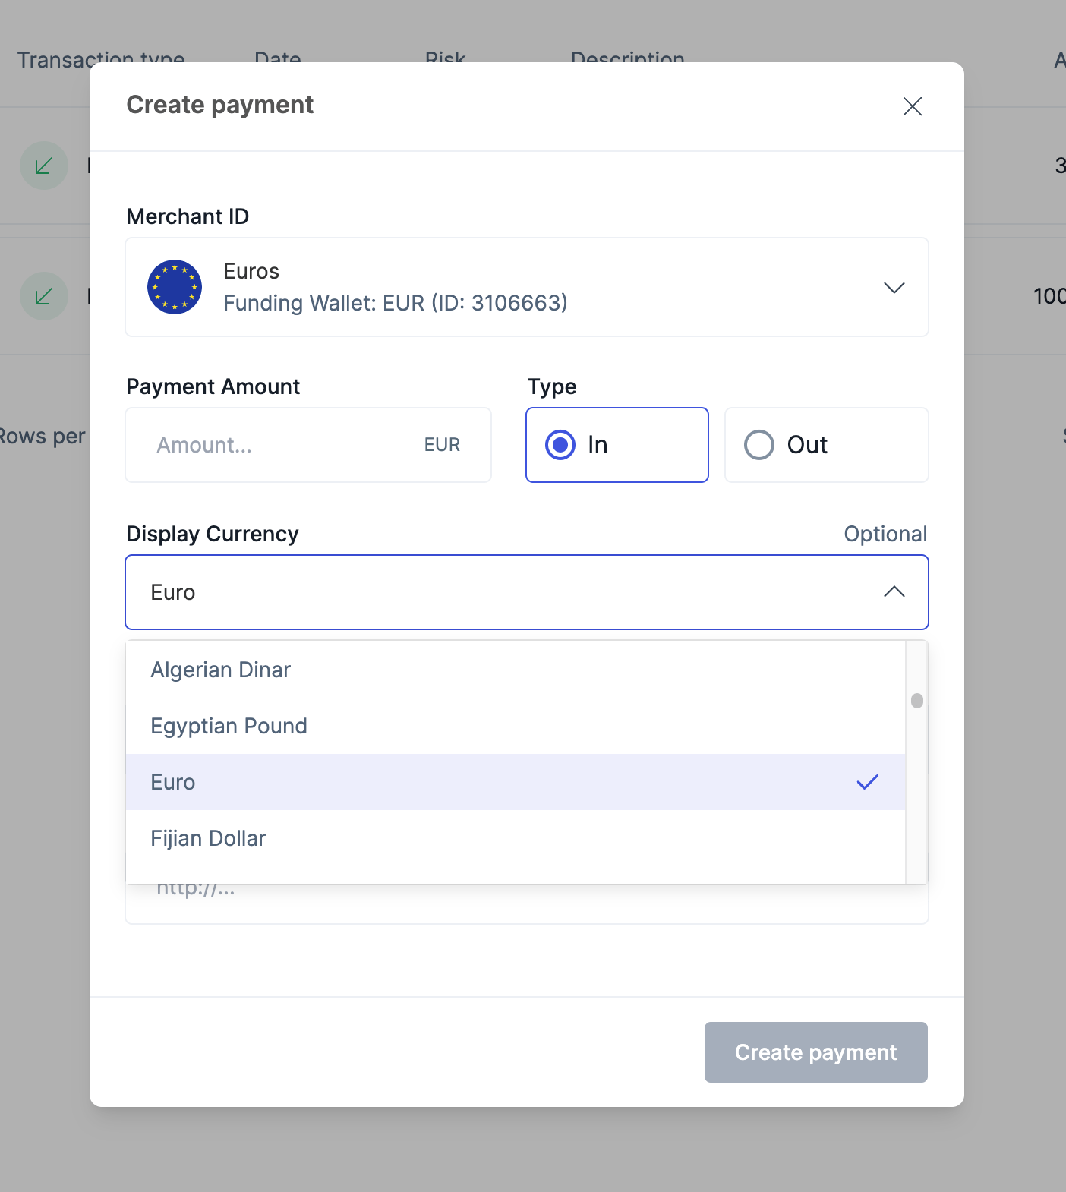
Task: Open the Merchant ID wallet selector
Action: click(526, 288)
